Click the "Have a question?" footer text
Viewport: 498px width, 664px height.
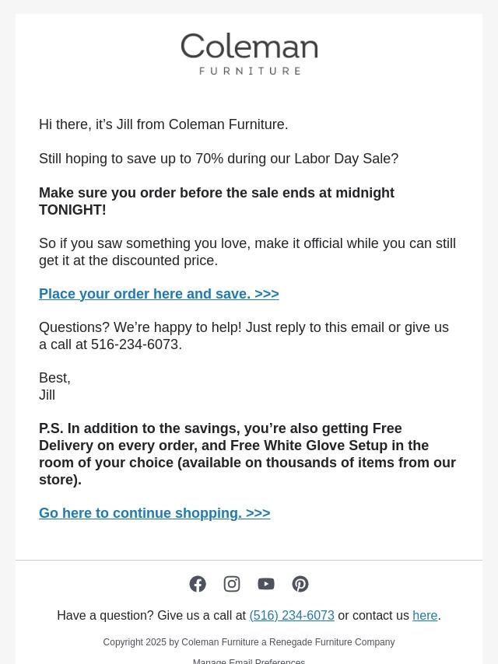151,615
